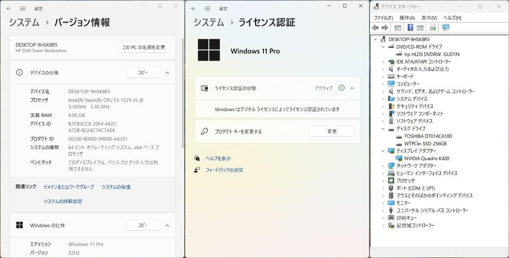
Task: Click the バージョン情報 window vertical scrollbar
Action: tap(183, 93)
